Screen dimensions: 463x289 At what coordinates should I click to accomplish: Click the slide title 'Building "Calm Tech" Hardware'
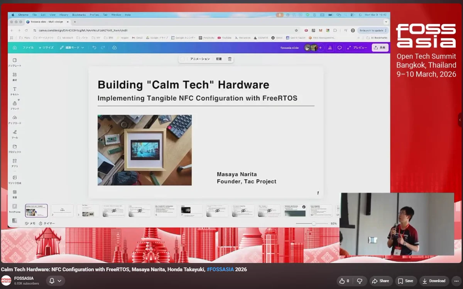tap(184, 85)
